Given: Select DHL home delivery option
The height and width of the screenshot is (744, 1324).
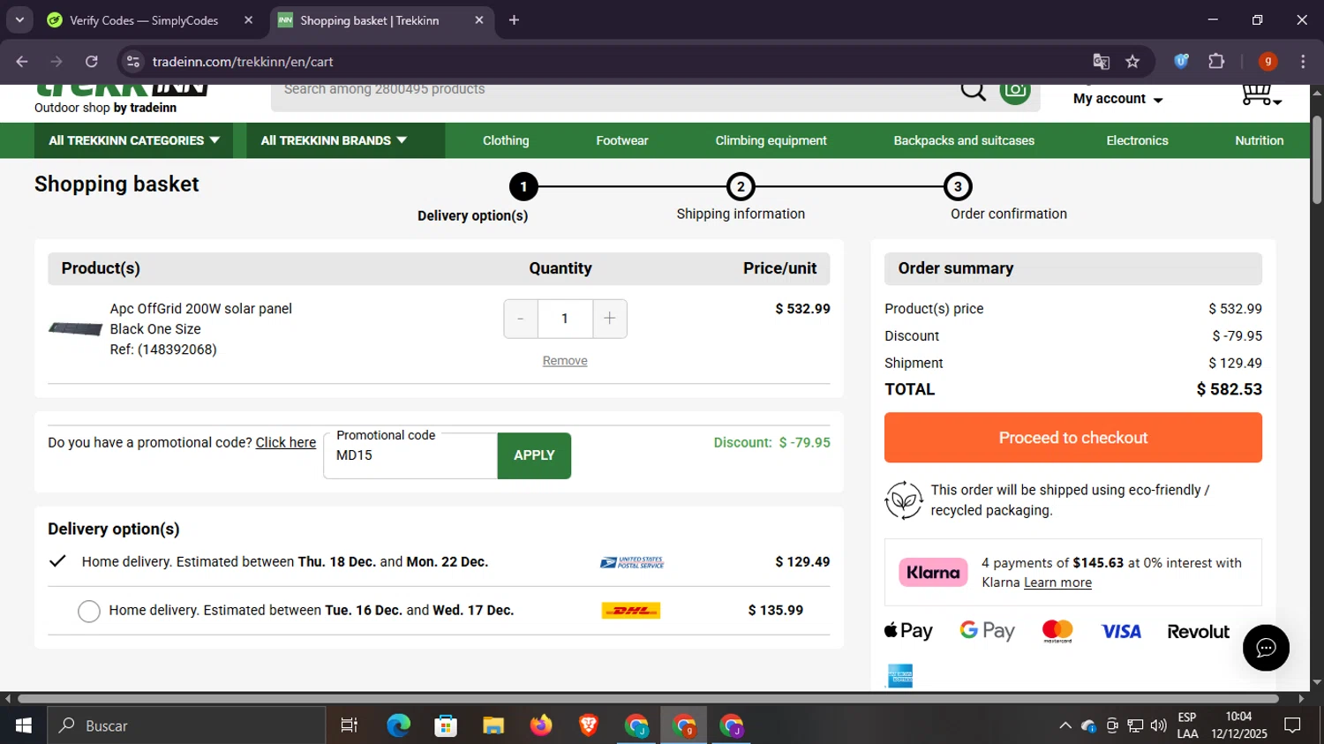Looking at the screenshot, I should [89, 611].
